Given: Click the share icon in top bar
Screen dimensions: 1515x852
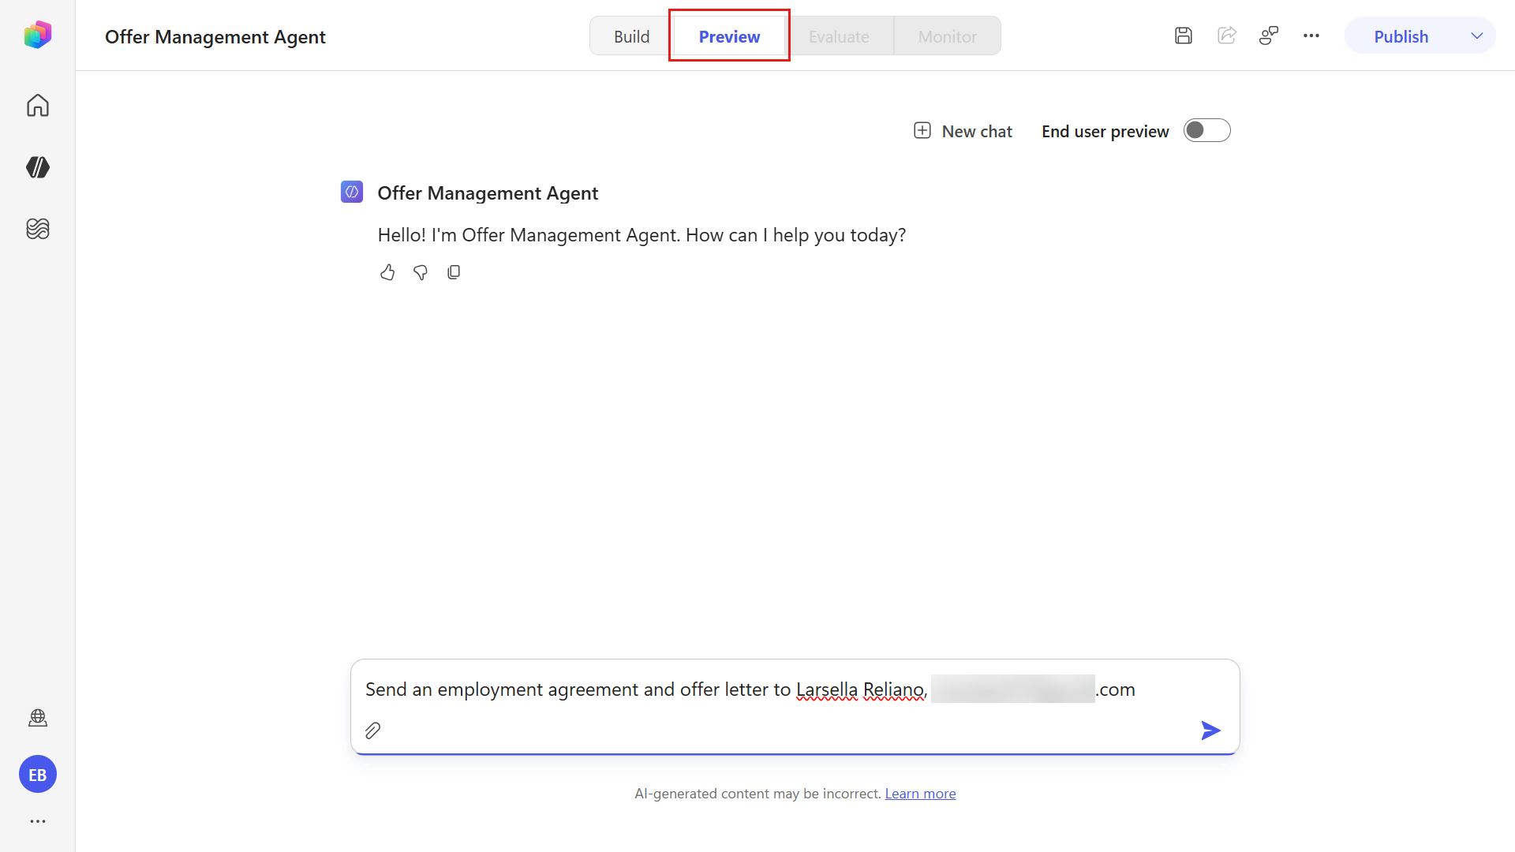Looking at the screenshot, I should (1226, 35).
